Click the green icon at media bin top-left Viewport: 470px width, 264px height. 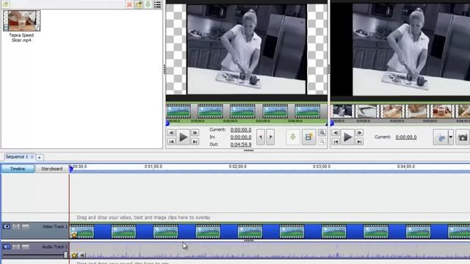(x=5, y=4)
